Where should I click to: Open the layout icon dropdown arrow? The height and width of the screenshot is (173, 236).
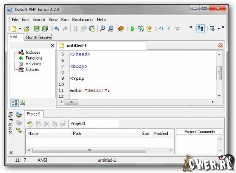[x=218, y=29]
